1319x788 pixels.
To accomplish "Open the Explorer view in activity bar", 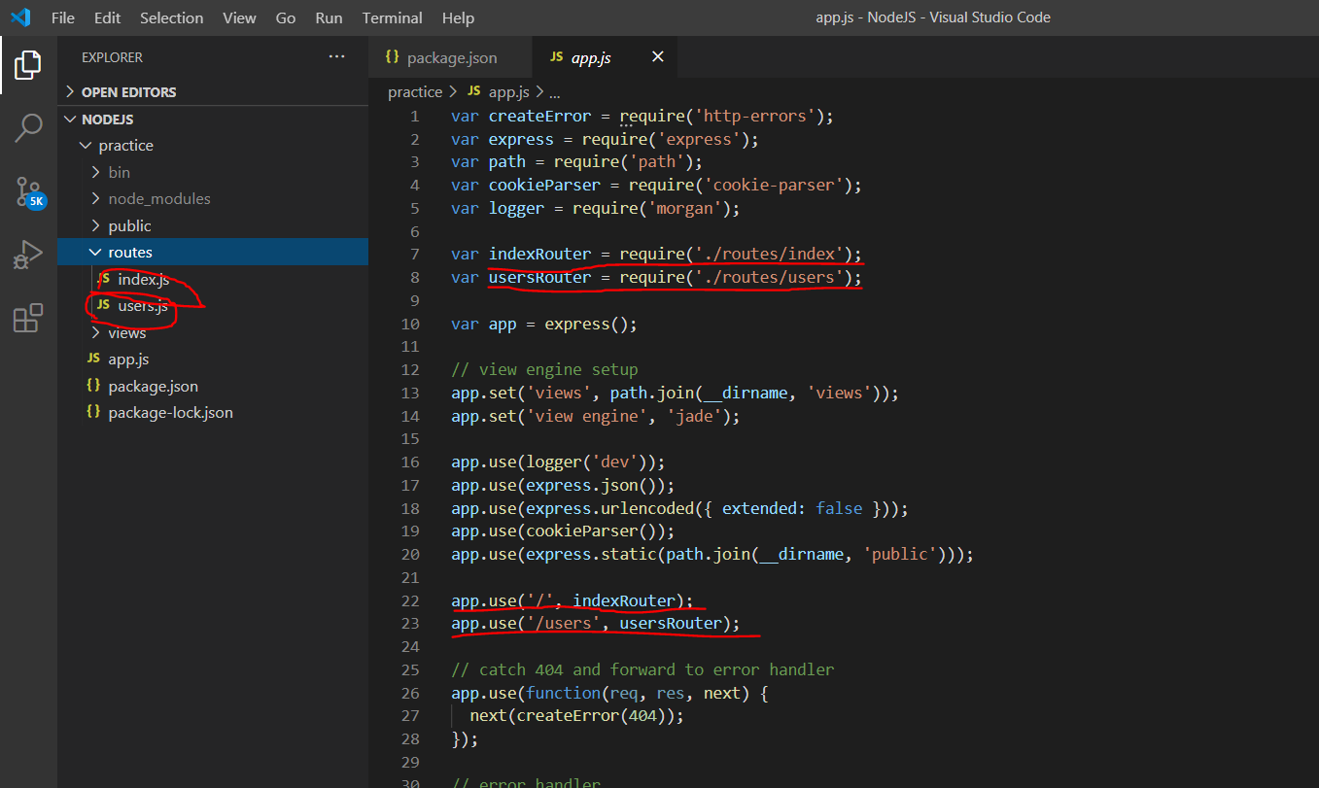I will 28,65.
